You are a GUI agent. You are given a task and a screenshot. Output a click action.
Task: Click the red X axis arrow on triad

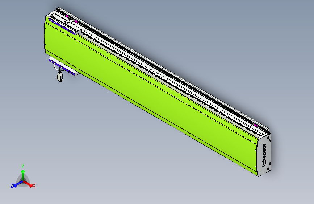pyautogui.click(x=28, y=184)
